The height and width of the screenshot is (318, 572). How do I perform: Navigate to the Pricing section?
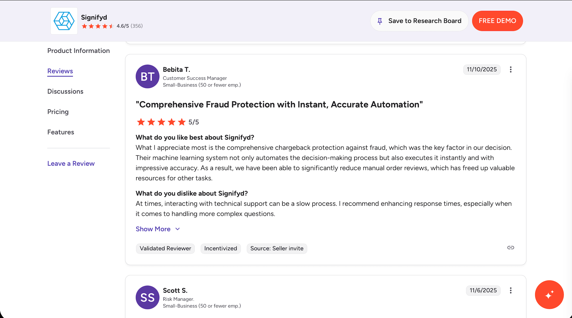(x=58, y=112)
